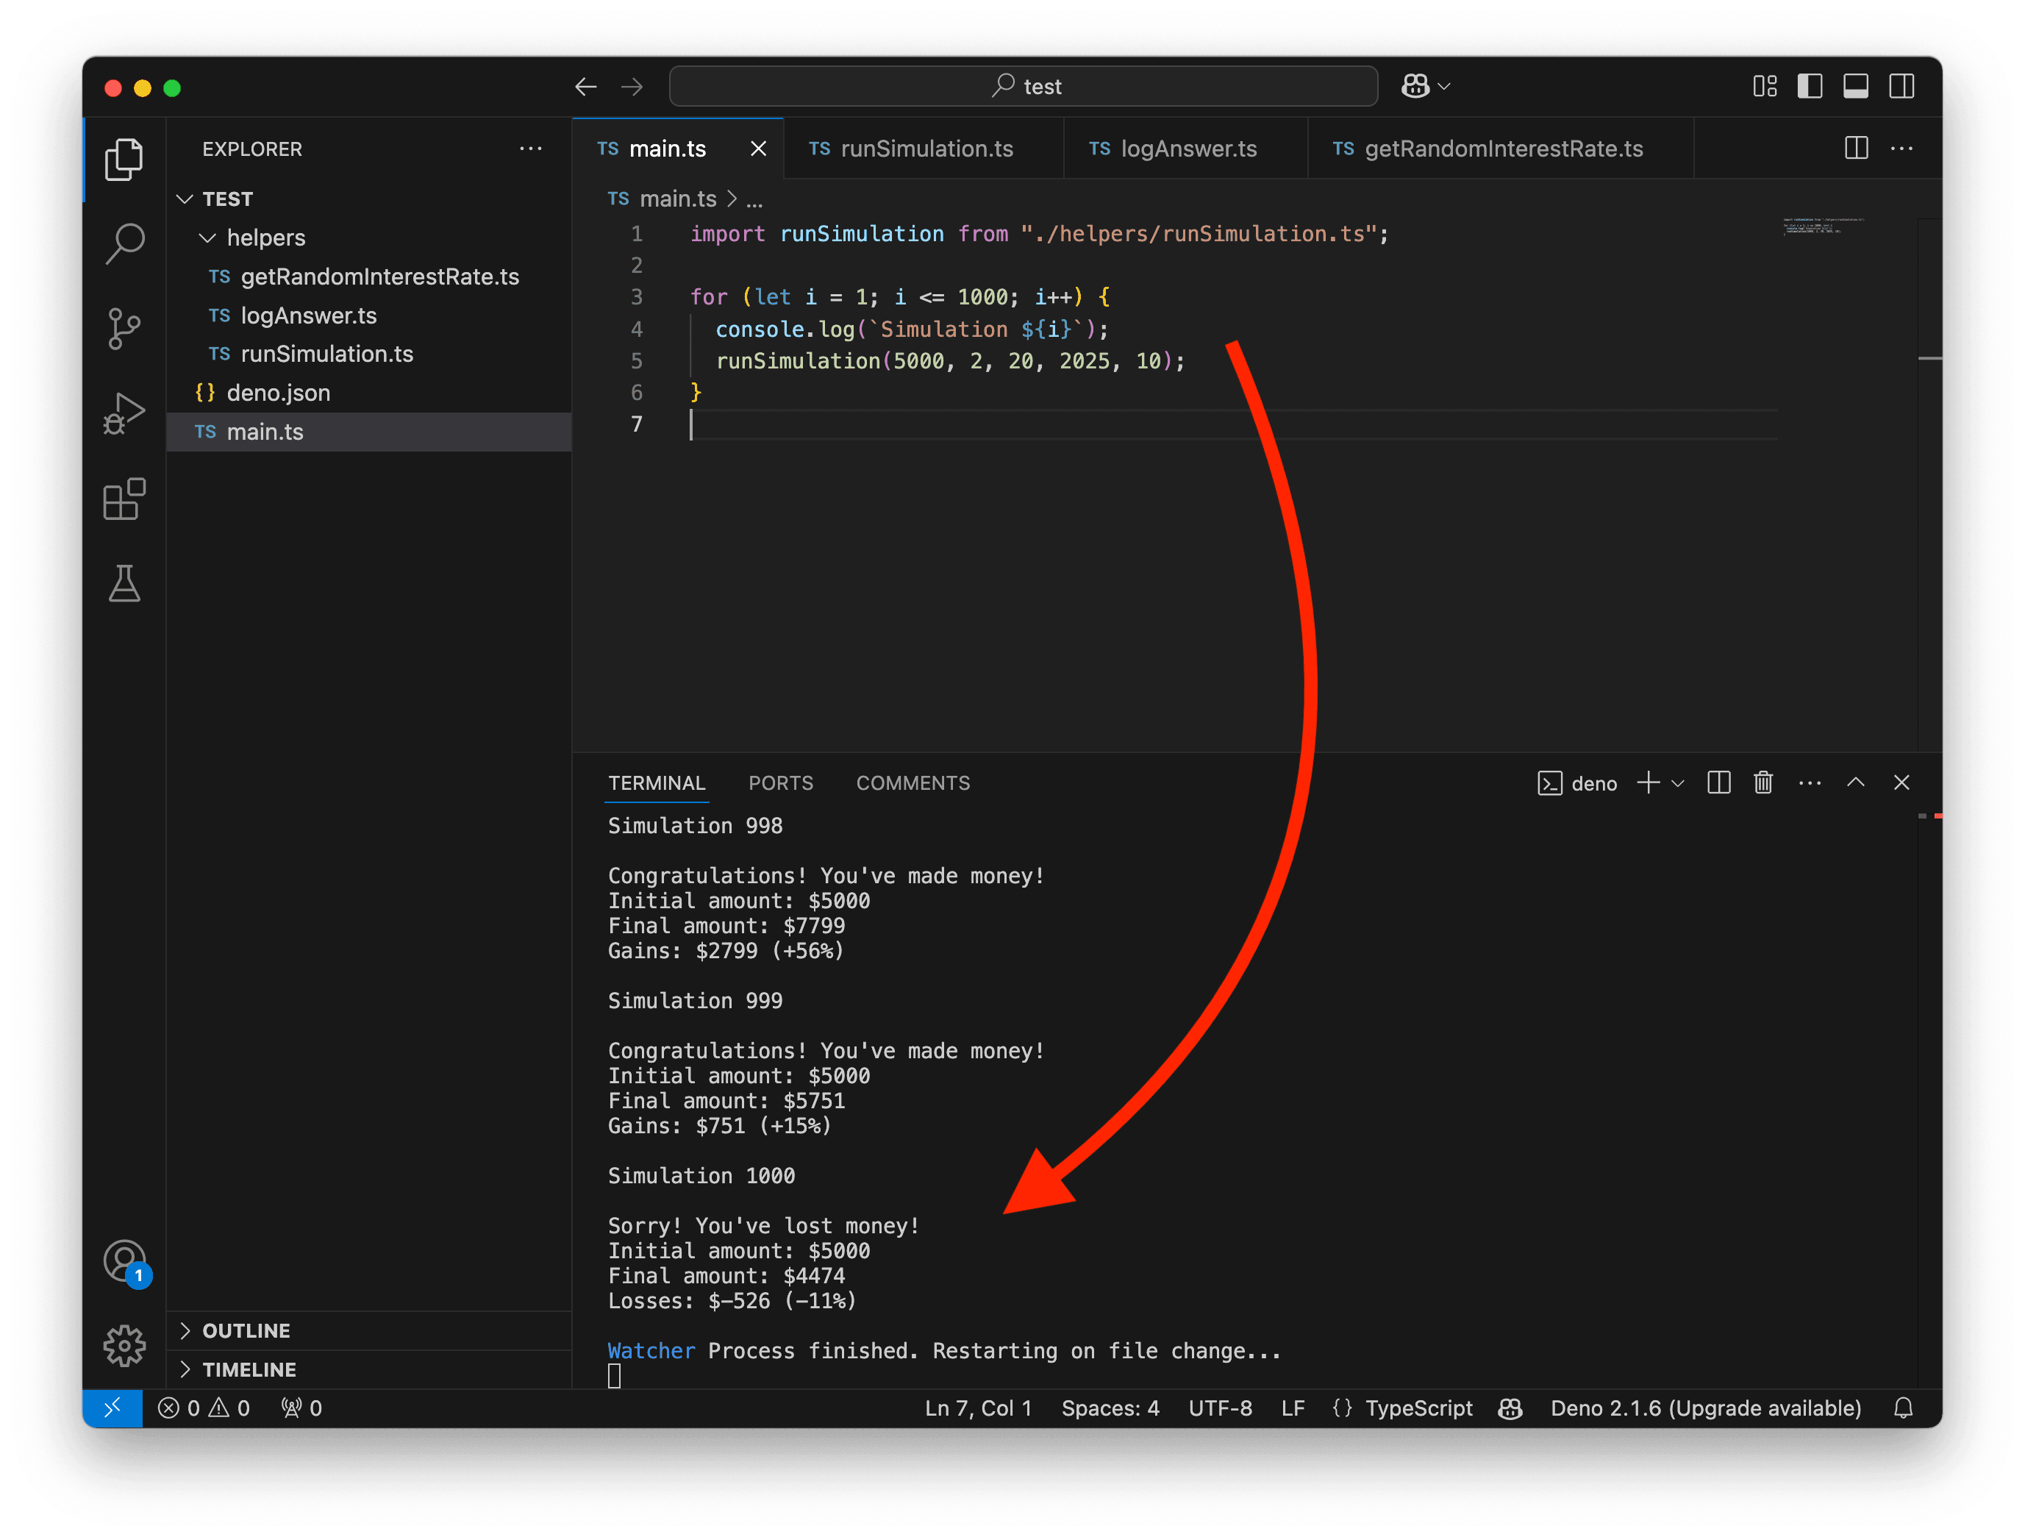Open deno.json in the explorer
Viewport: 2025px width, 1537px height.
coord(369,393)
